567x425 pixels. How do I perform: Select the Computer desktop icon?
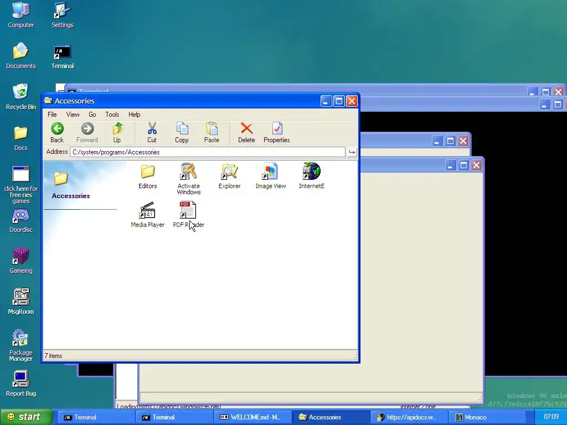pos(21,15)
